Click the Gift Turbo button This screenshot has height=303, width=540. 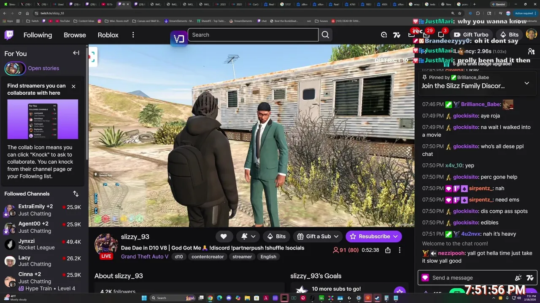tap(471, 35)
